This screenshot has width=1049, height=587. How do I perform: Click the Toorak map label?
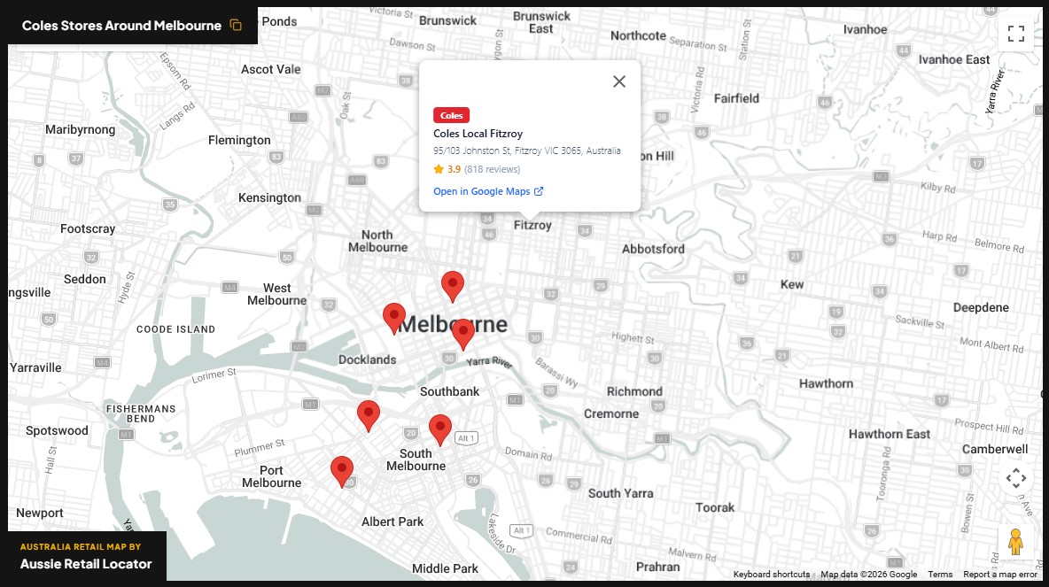(714, 507)
